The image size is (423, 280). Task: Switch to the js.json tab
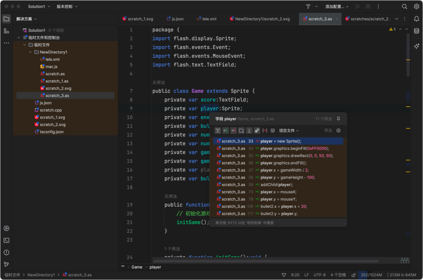click(175, 19)
